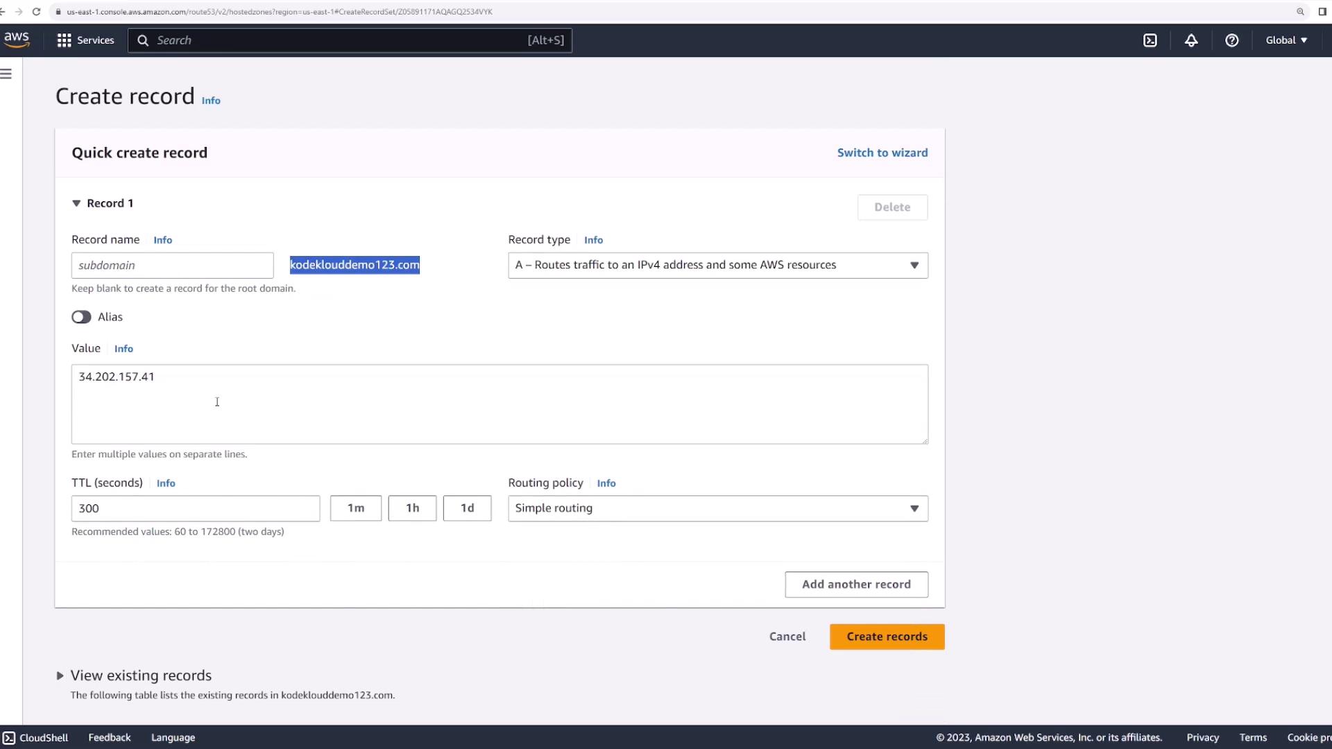Open the Language menu in the footer
This screenshot has height=749, width=1332.
pos(173,737)
